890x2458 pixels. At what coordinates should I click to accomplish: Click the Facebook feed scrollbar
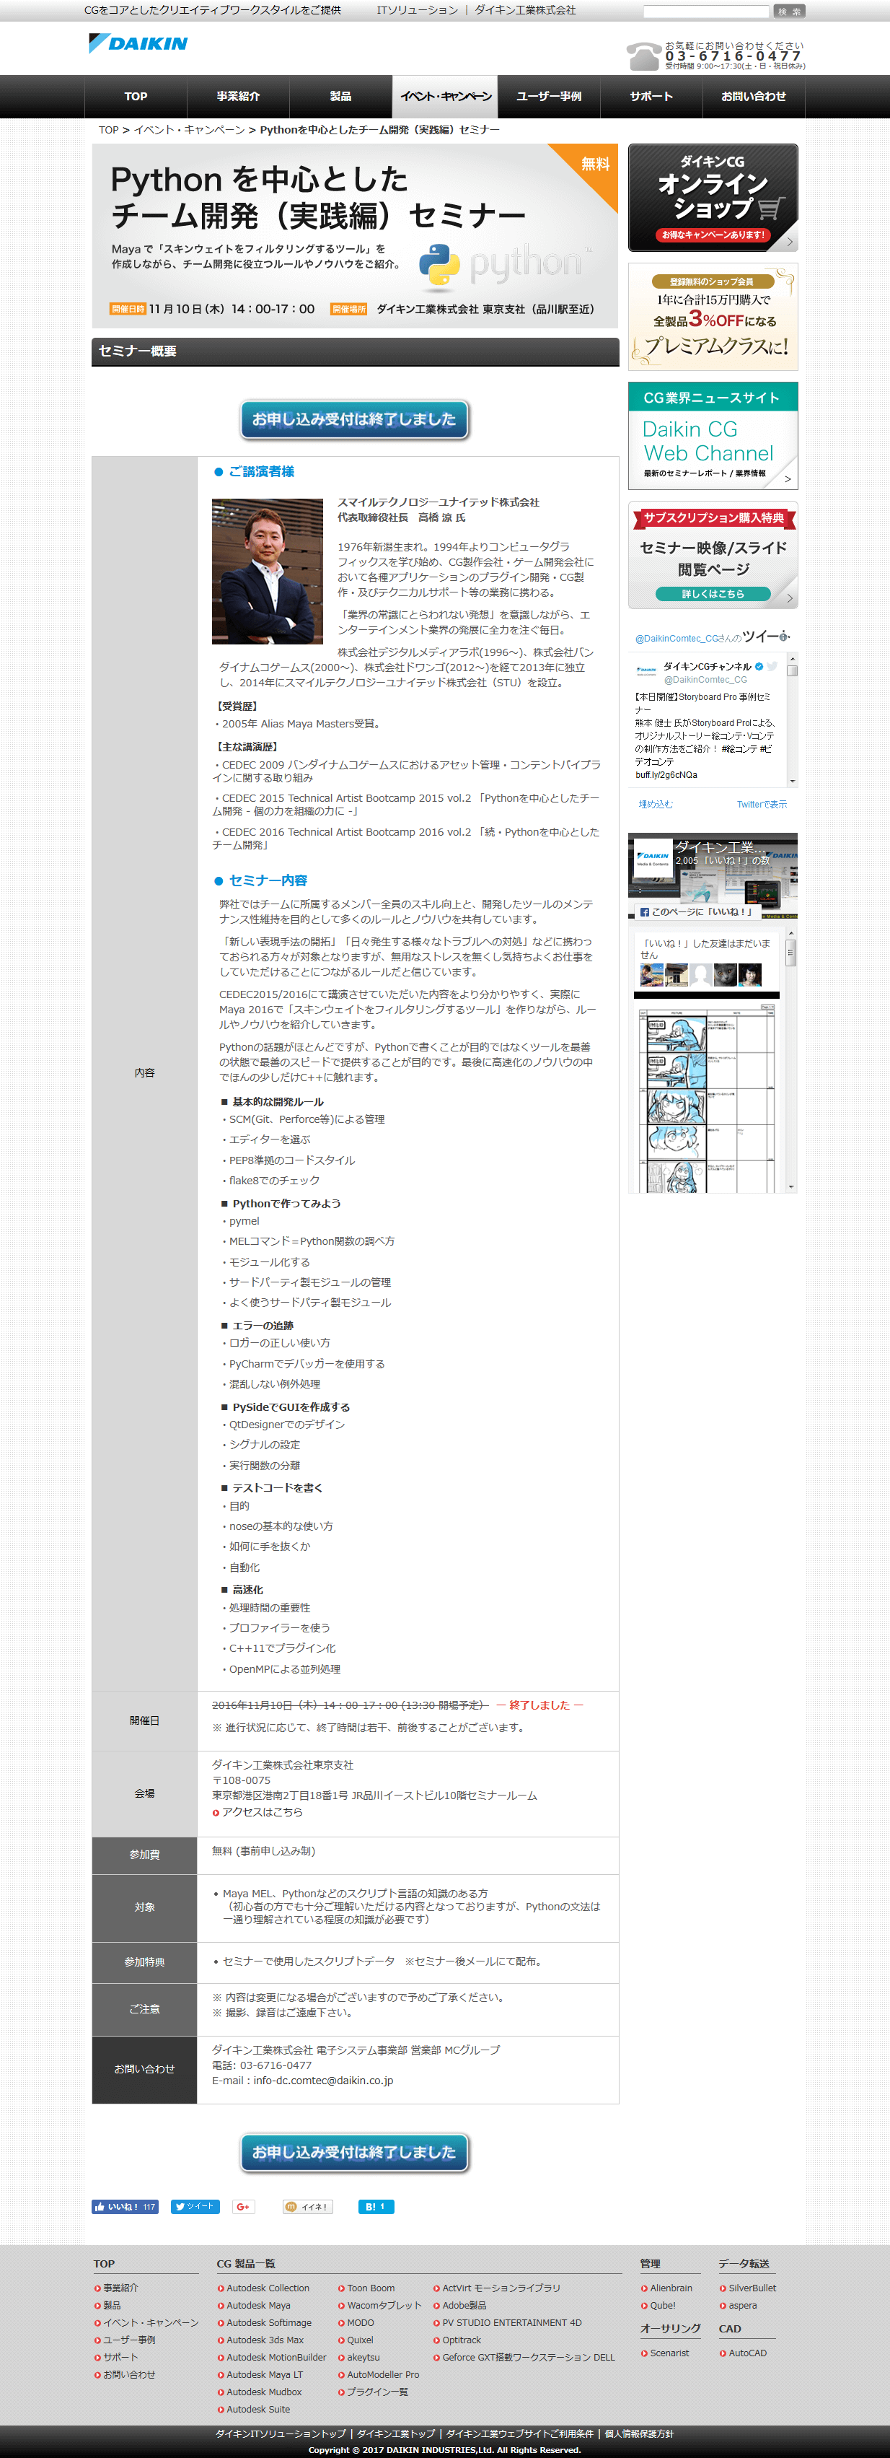790,1059
